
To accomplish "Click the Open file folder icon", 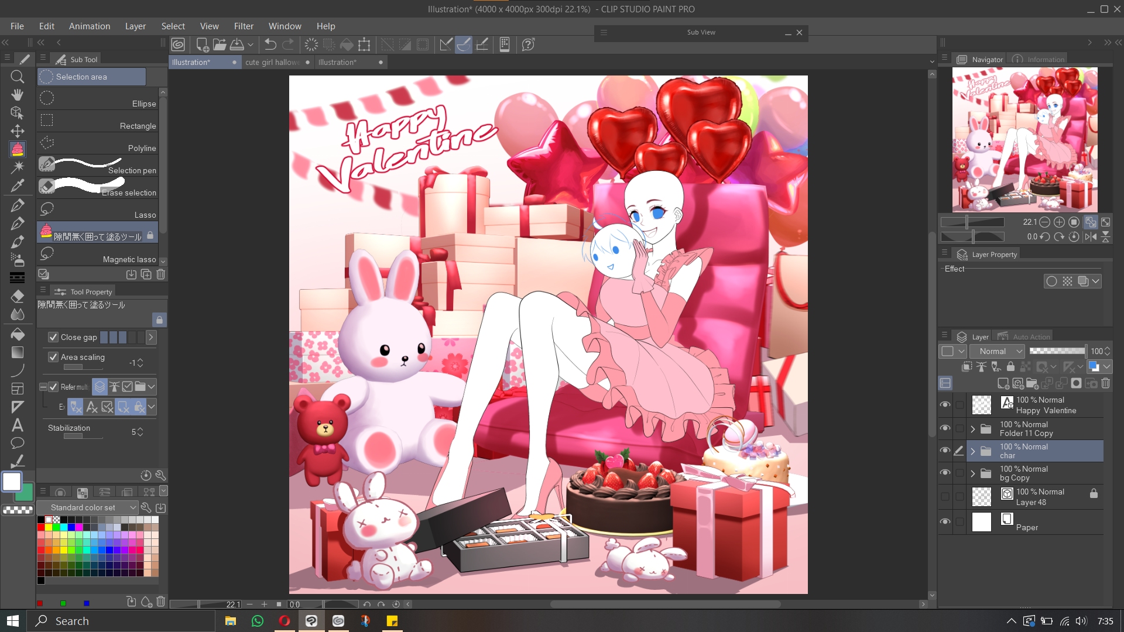I will pos(220,44).
